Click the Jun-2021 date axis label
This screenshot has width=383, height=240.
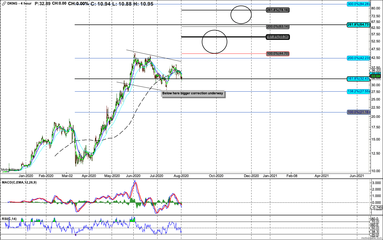coord(357,176)
